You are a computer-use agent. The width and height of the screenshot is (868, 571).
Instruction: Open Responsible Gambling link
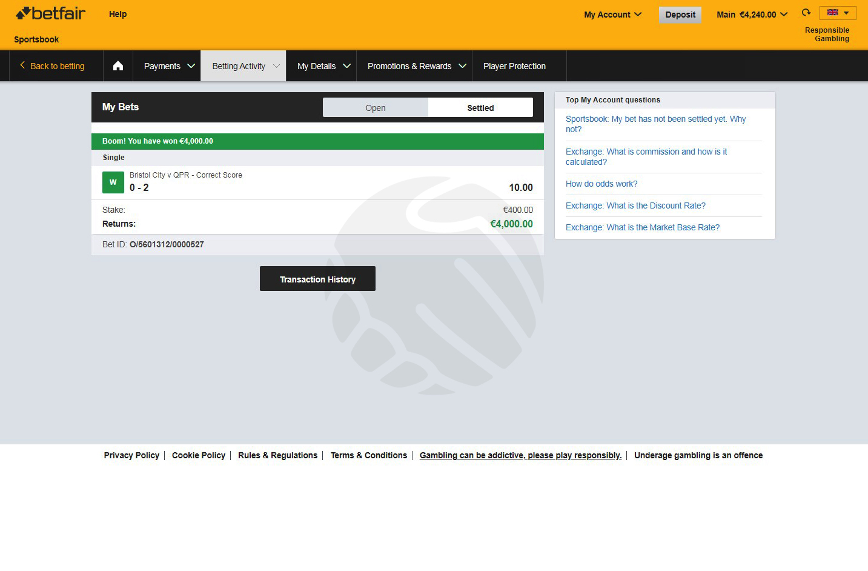tap(827, 35)
